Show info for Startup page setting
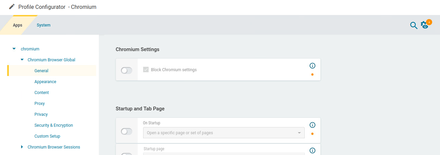440x155 pixels. (313, 150)
